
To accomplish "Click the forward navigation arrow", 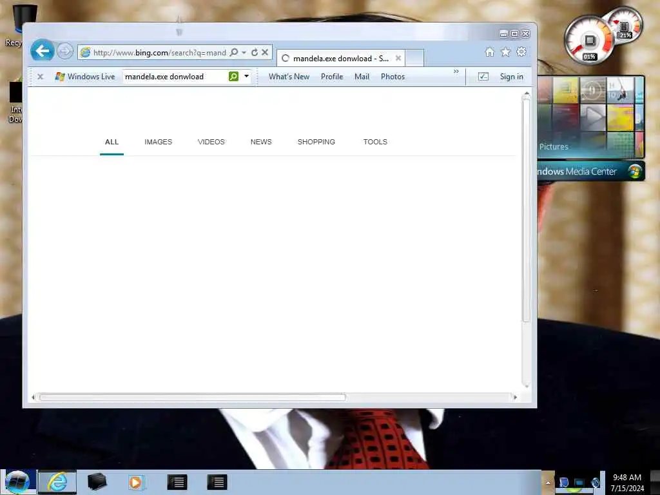I will 64,52.
